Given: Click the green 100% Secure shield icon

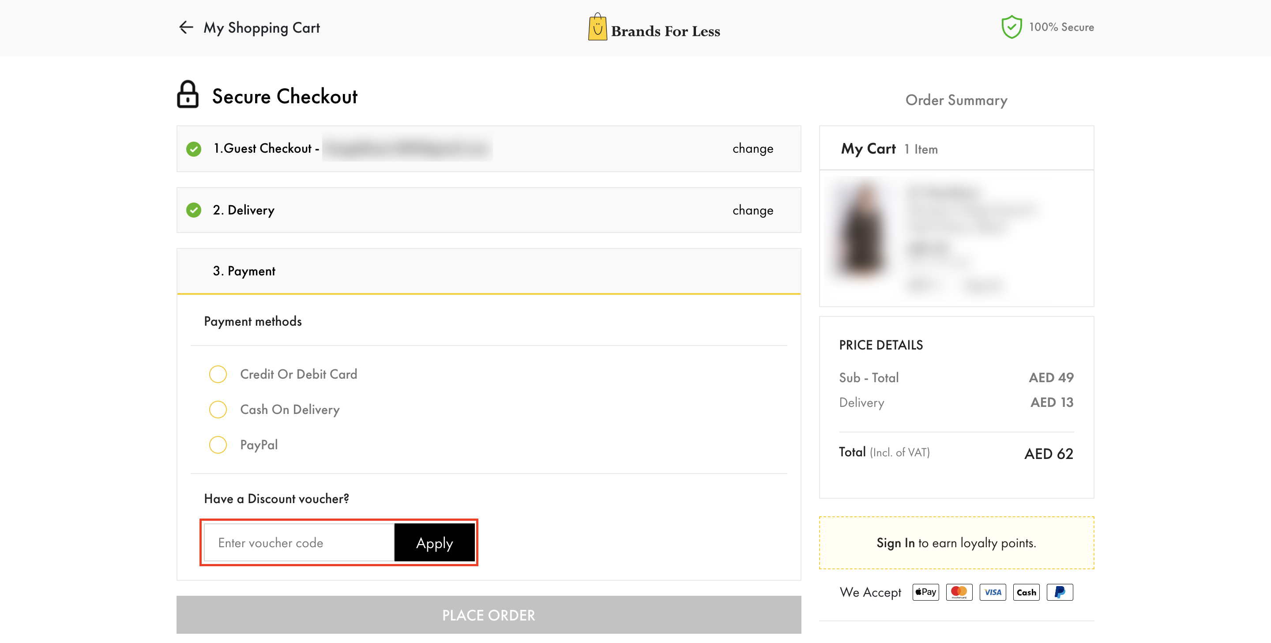Looking at the screenshot, I should point(1011,27).
